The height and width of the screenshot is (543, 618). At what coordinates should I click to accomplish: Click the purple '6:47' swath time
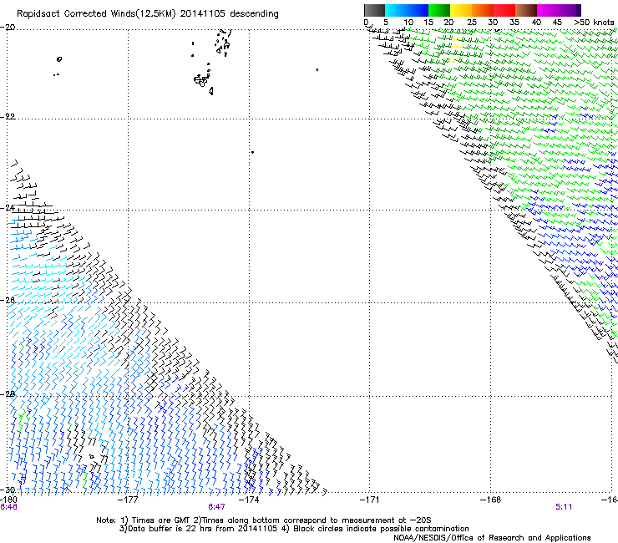[x=216, y=507]
